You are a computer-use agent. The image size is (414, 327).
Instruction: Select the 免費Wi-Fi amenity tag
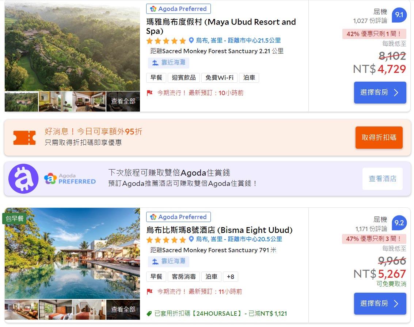(x=219, y=78)
